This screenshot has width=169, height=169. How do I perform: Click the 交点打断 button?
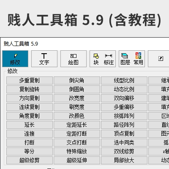(77, 142)
